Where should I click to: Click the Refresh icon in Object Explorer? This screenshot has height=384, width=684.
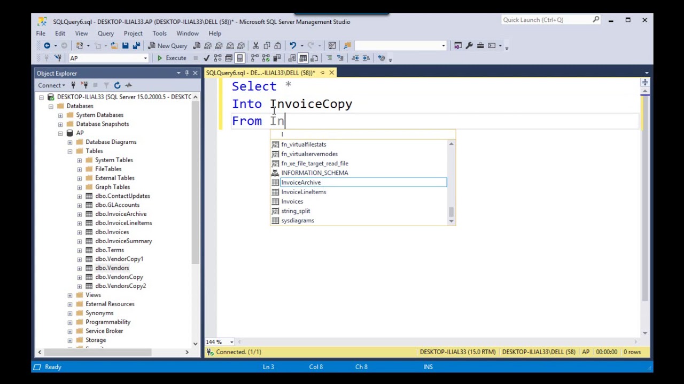[x=117, y=85]
